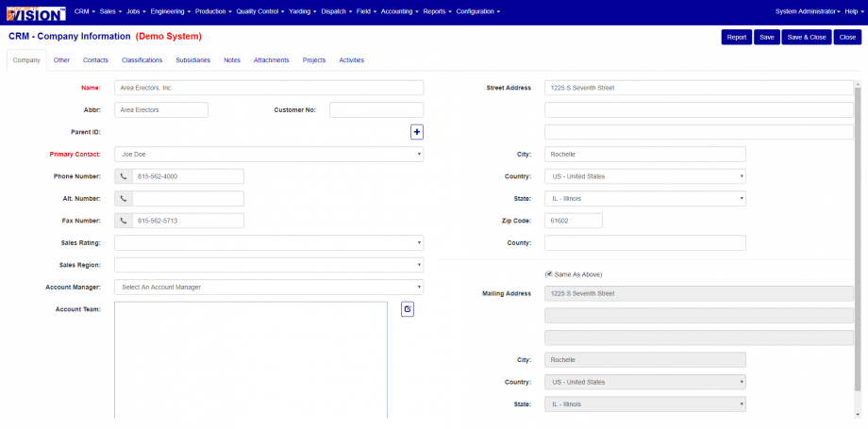This screenshot has width=868, height=429.
Task: Open the Primary Contact dropdown
Action: (269, 155)
